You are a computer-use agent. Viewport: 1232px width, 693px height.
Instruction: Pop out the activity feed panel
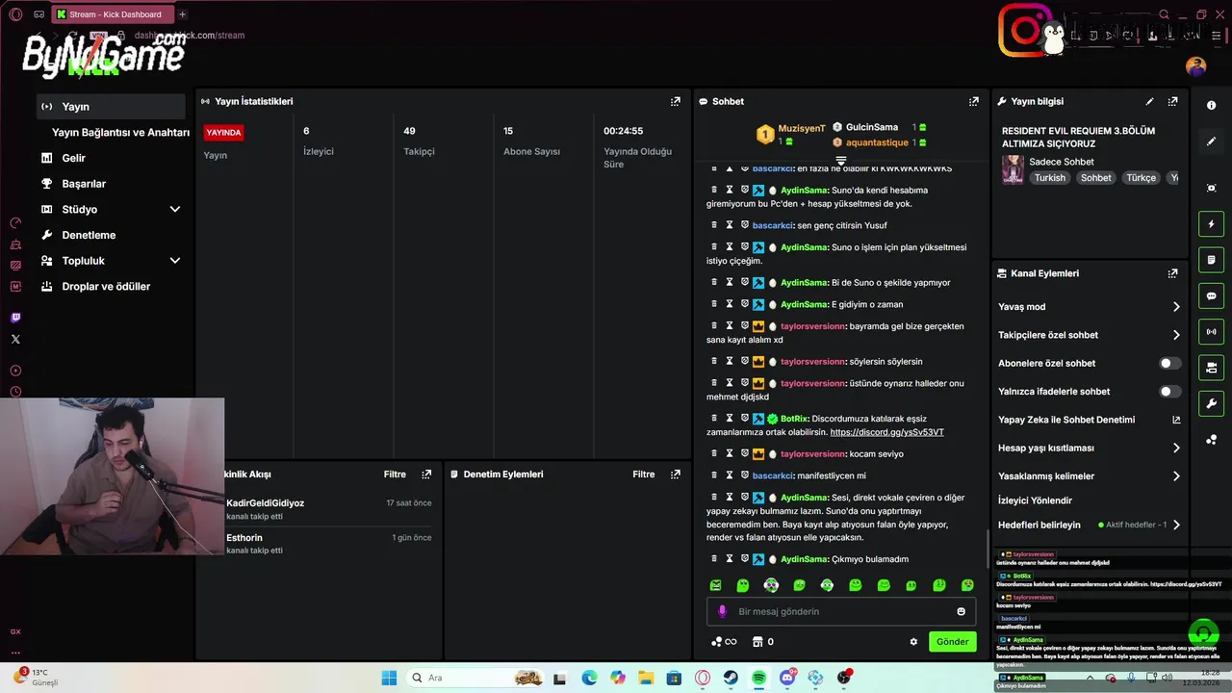tap(426, 475)
